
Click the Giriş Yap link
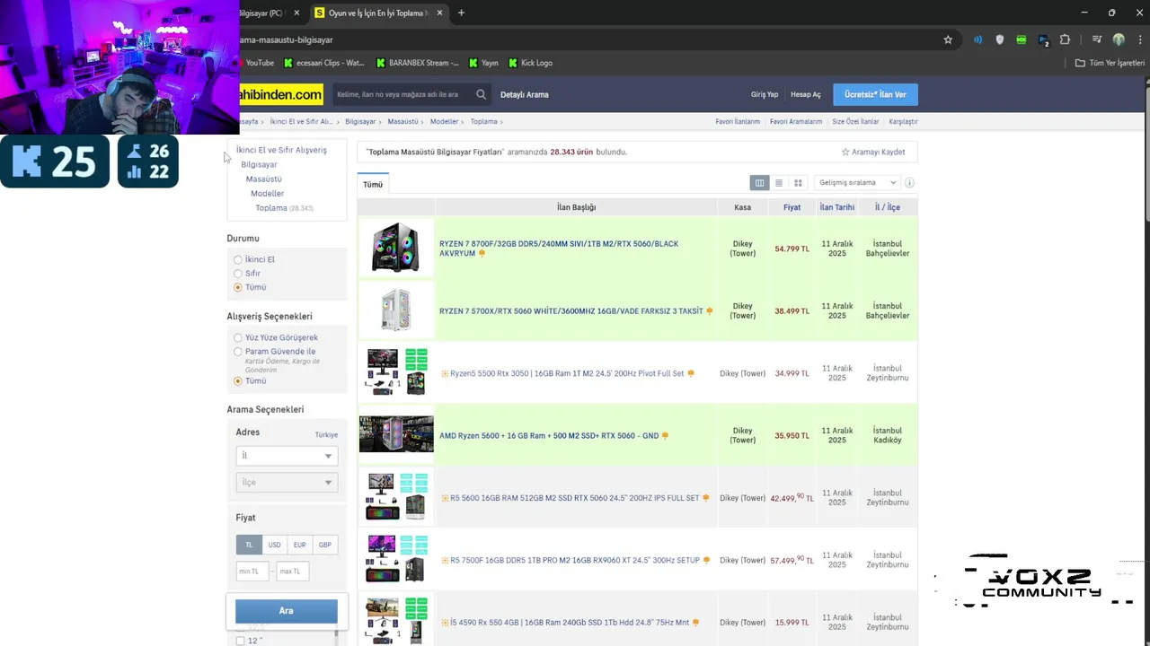[765, 94]
